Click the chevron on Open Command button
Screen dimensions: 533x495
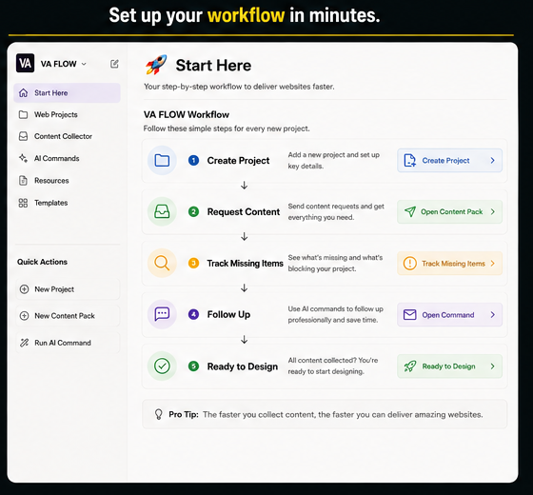tap(493, 315)
